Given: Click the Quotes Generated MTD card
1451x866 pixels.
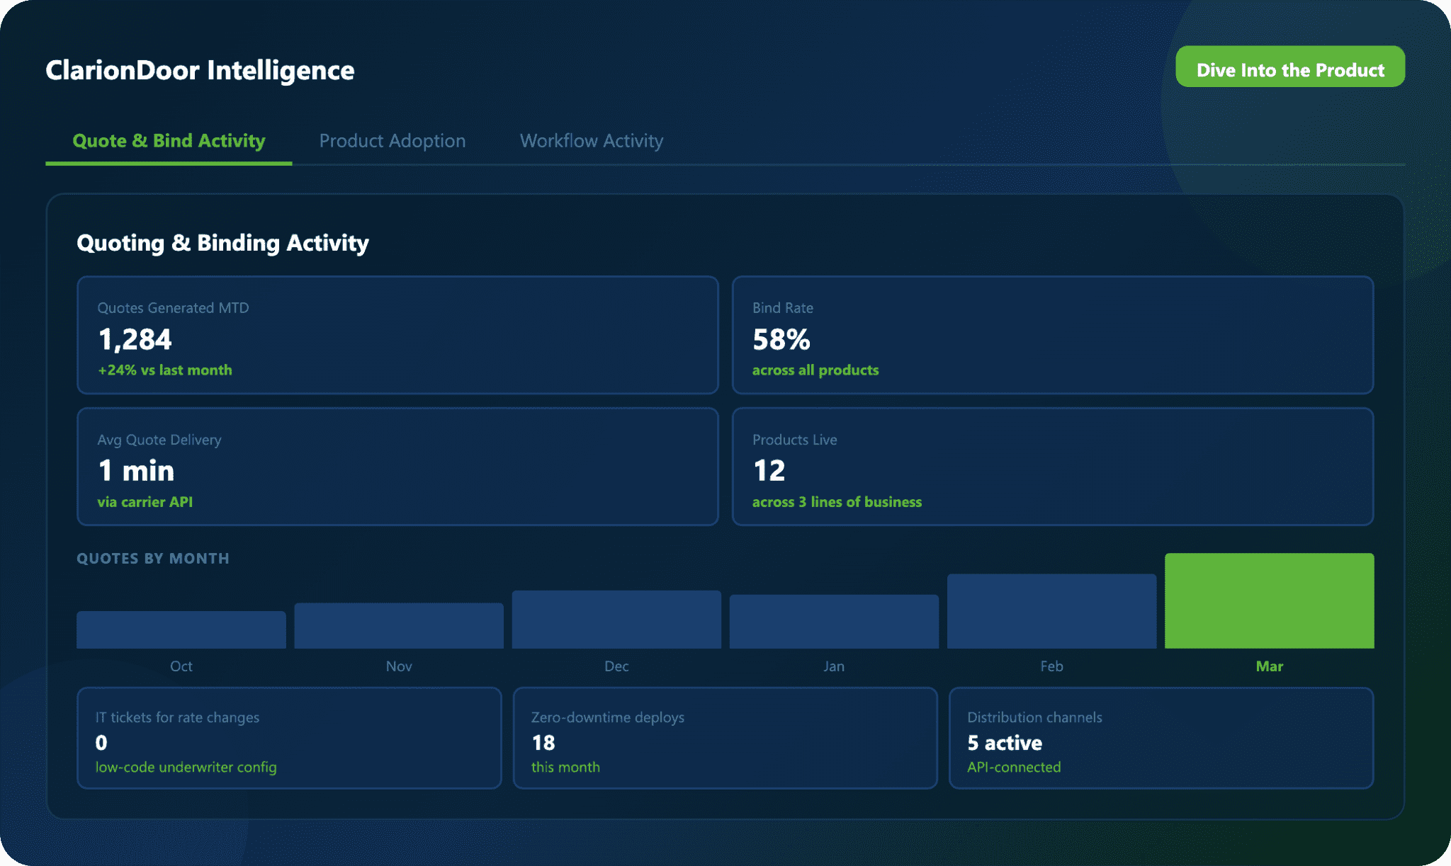Looking at the screenshot, I should pyautogui.click(x=397, y=335).
